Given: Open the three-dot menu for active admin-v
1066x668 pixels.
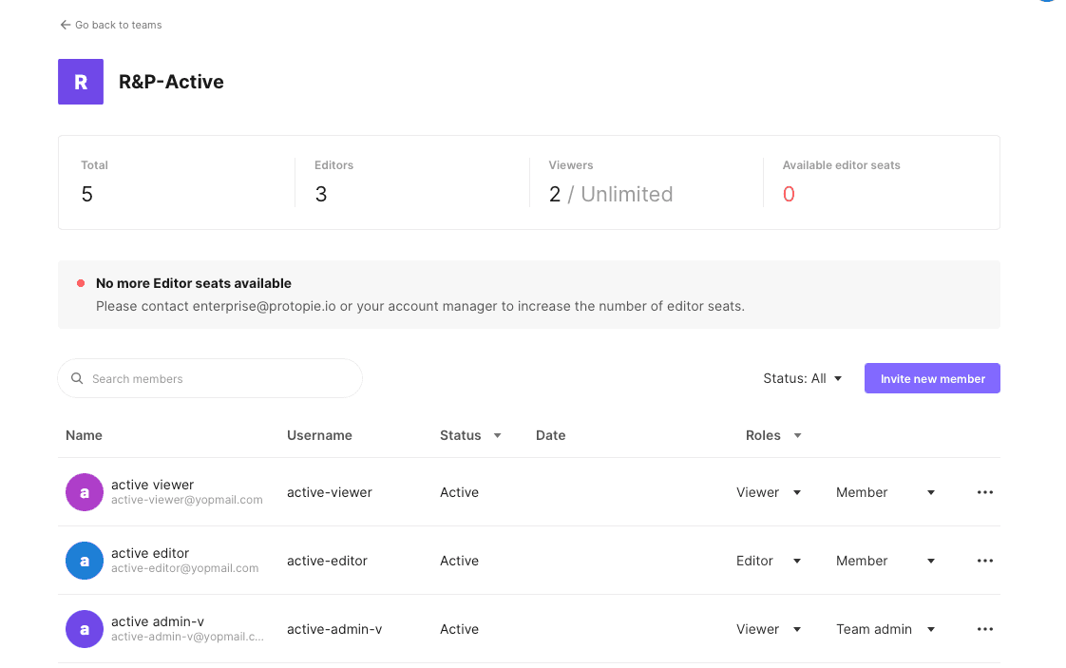Looking at the screenshot, I should tap(984, 629).
